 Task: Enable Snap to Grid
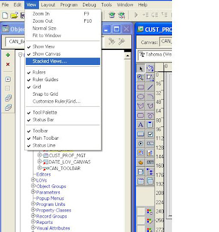[x=63, y=94]
